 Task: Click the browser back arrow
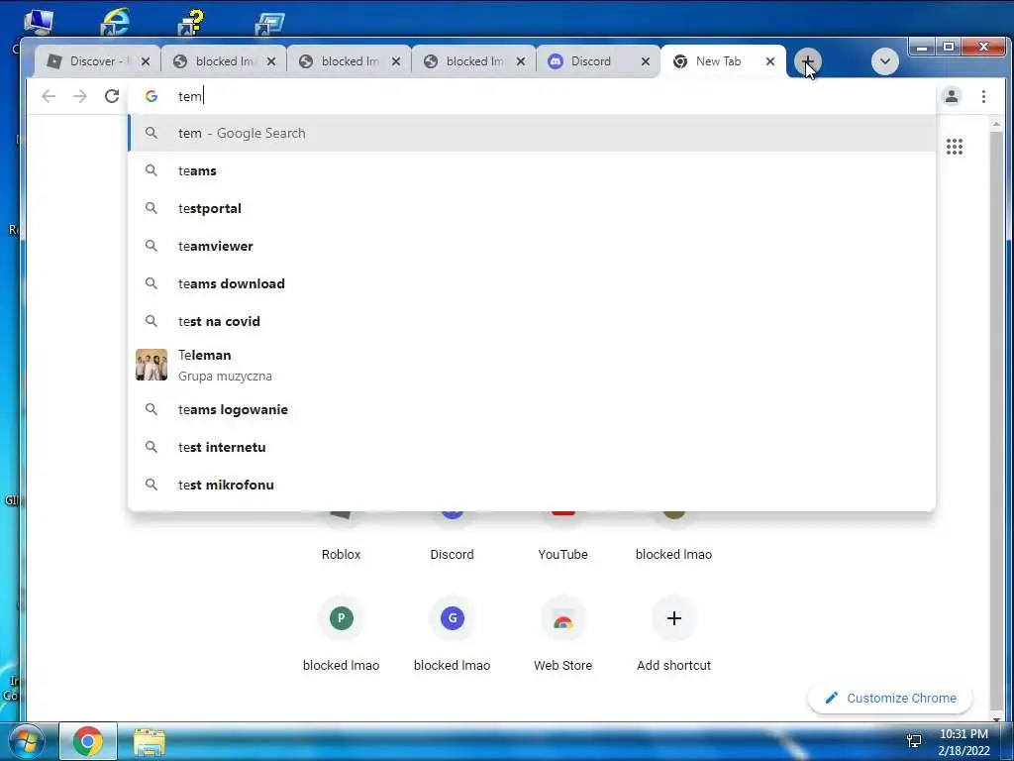(49, 96)
